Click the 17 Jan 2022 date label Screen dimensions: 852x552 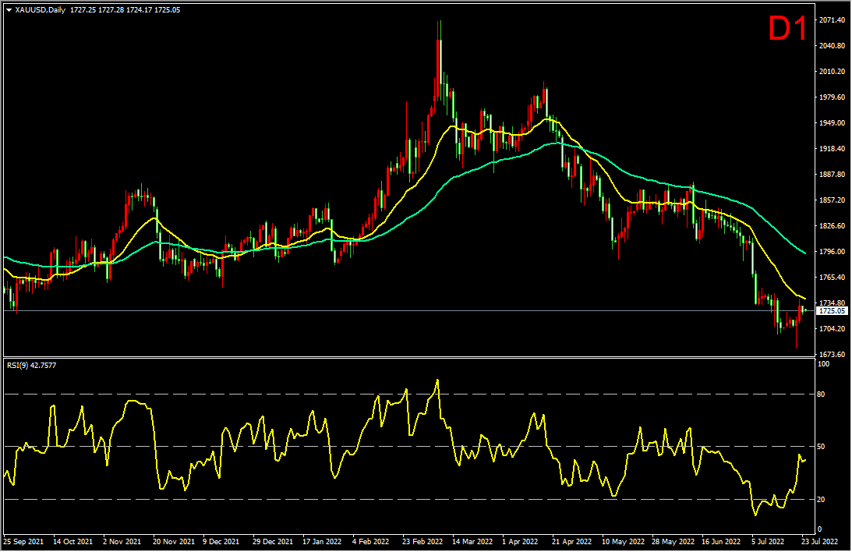click(x=322, y=542)
